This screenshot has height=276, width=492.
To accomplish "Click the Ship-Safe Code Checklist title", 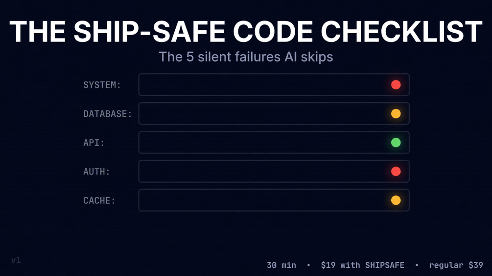I will [x=246, y=31].
